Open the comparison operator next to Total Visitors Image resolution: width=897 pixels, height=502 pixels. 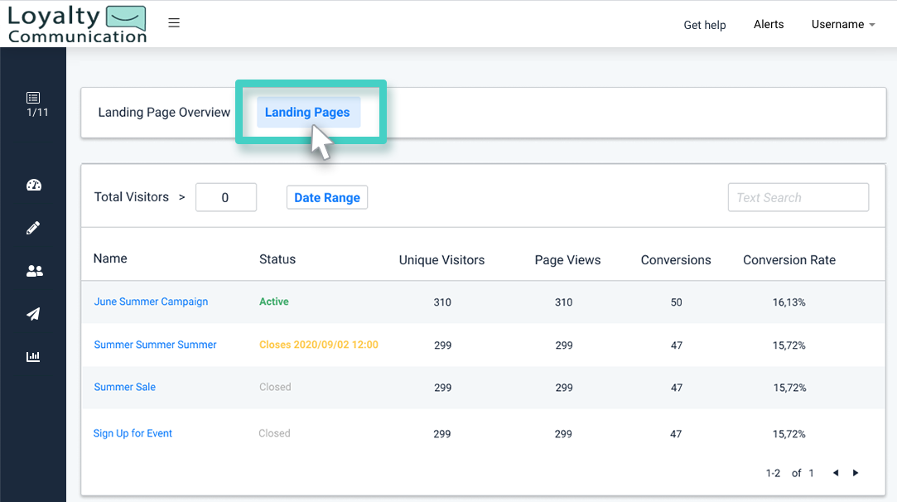[184, 197]
